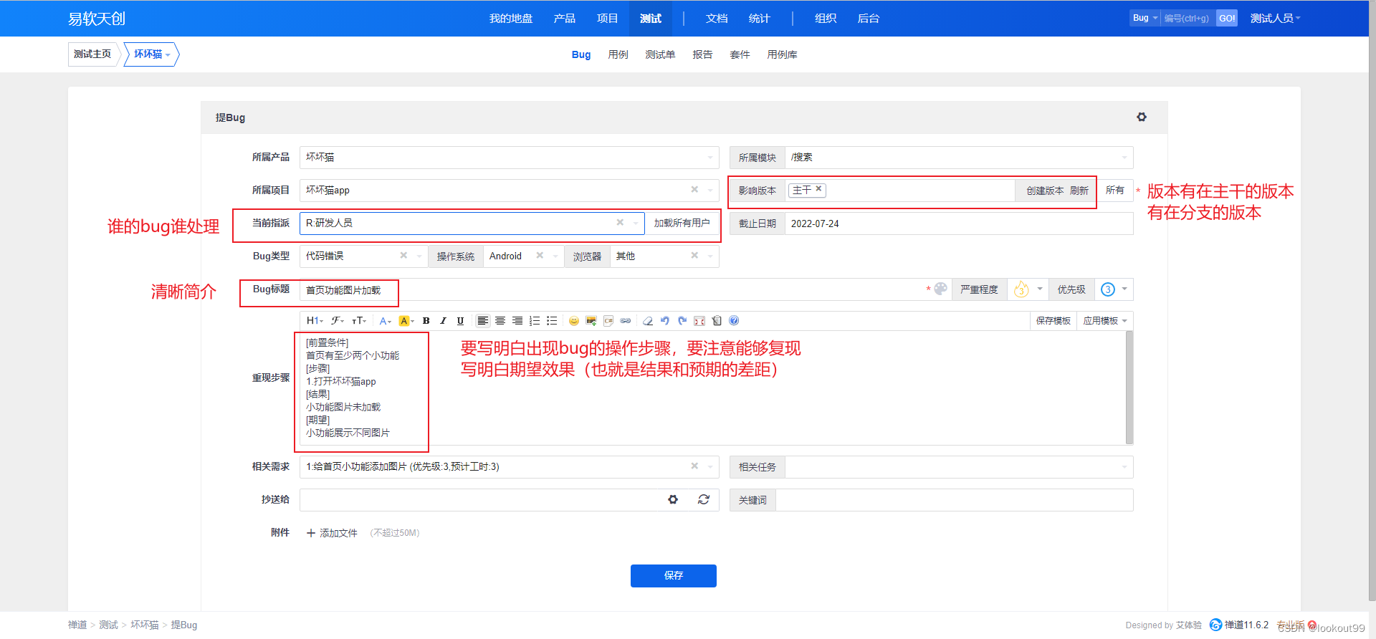Redo edit in editor
1376x639 pixels.
click(x=682, y=321)
